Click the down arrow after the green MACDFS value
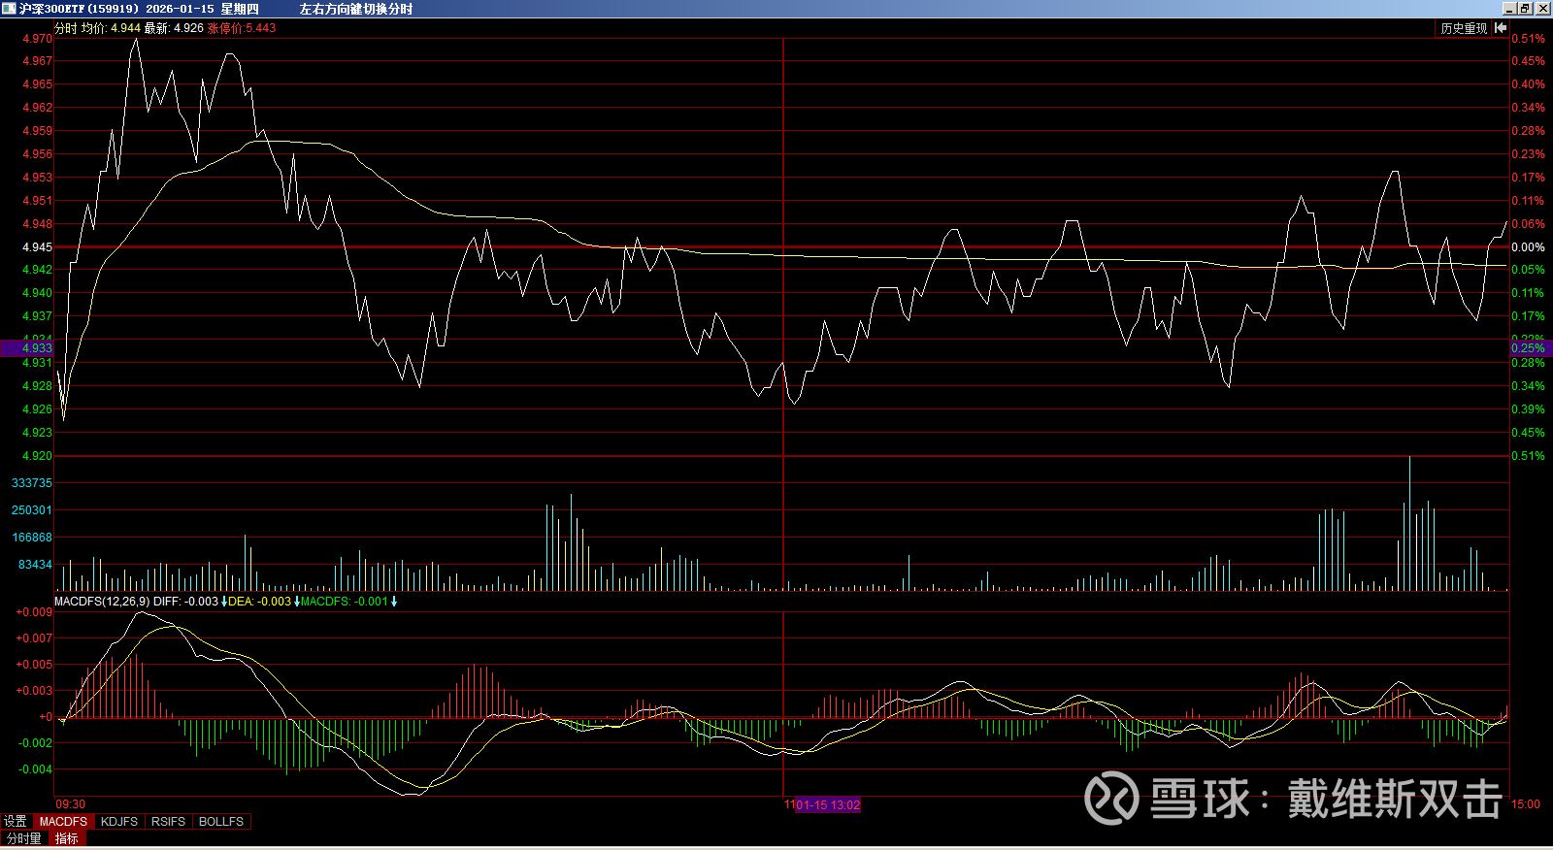 coord(394,602)
